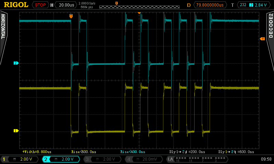Click the small orange center marker at grid top
The height and width of the screenshot is (164, 274).
139,13
